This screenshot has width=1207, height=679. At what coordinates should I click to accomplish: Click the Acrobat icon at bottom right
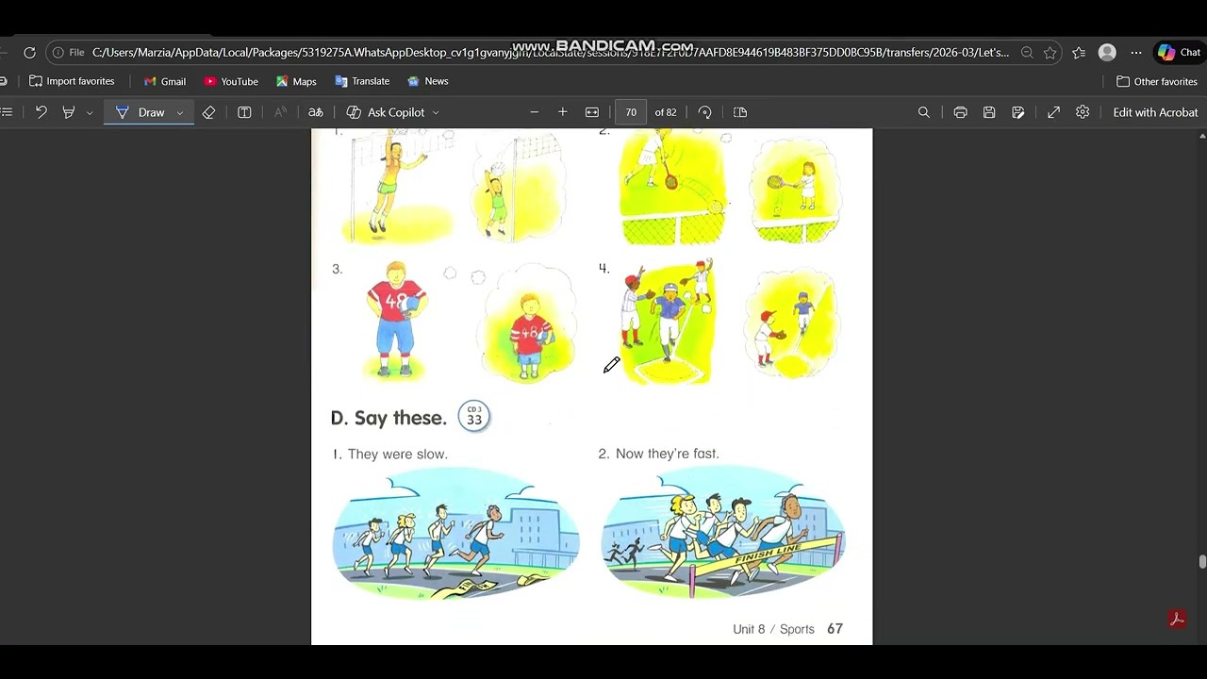[1177, 620]
